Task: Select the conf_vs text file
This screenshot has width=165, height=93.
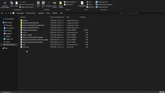Action: tap(25, 33)
